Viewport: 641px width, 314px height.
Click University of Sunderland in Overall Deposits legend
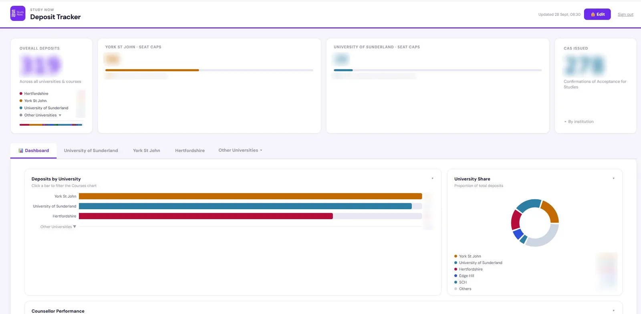(44, 108)
